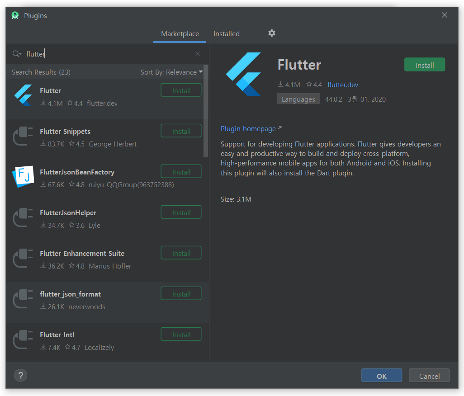
Task: Install the FlutterJsonBeanFactory plugin
Action: point(181,171)
